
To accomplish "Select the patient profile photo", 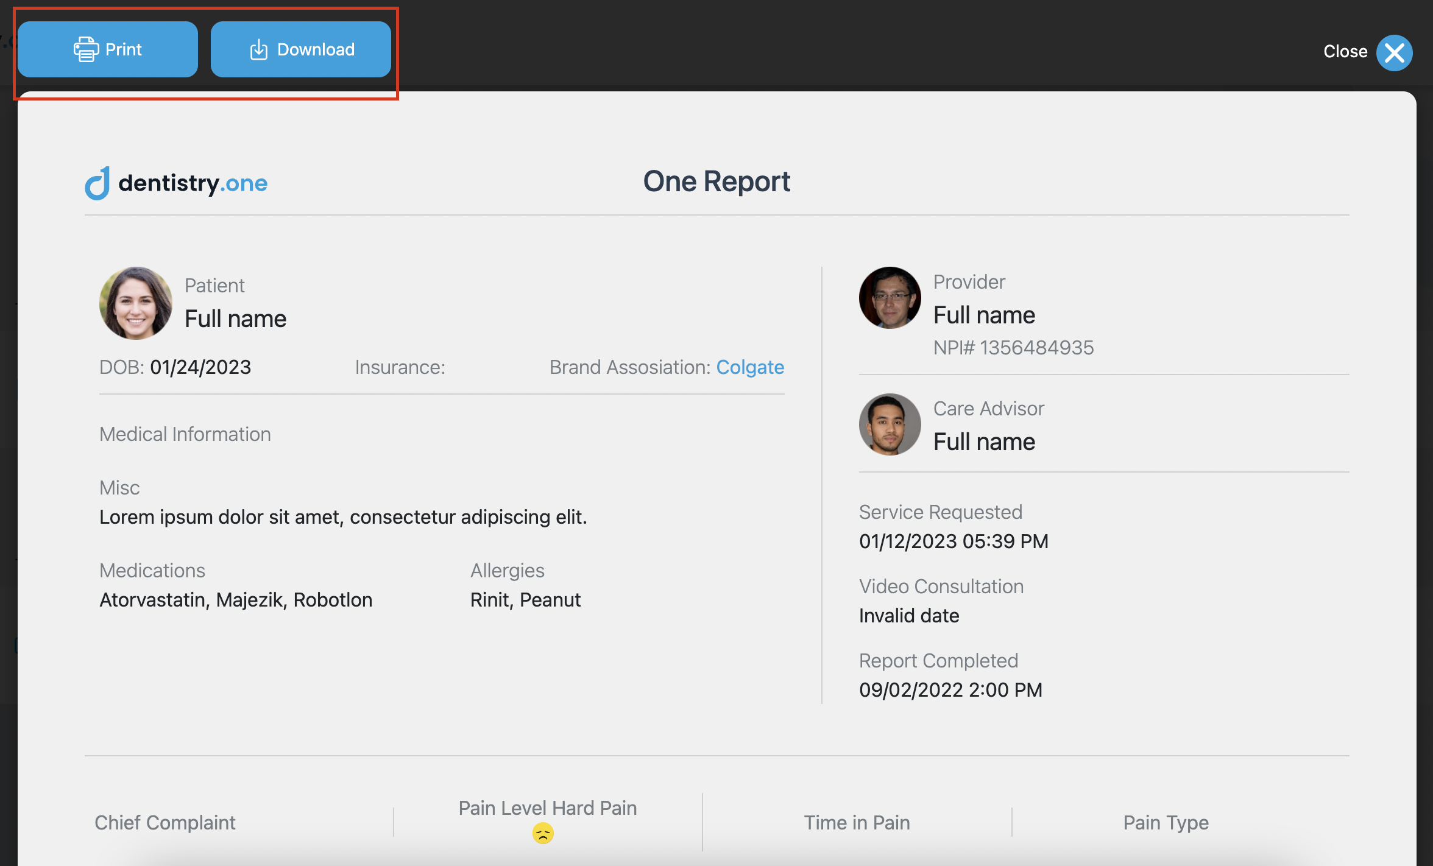I will click(x=135, y=303).
